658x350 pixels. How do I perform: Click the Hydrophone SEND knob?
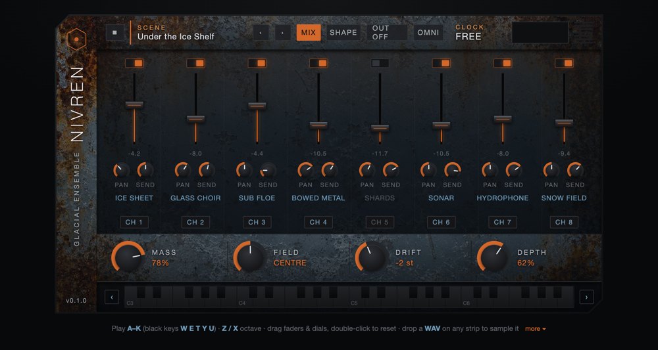point(514,170)
